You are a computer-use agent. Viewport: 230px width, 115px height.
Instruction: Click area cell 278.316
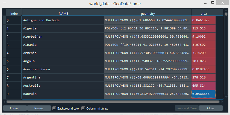pos(204,78)
